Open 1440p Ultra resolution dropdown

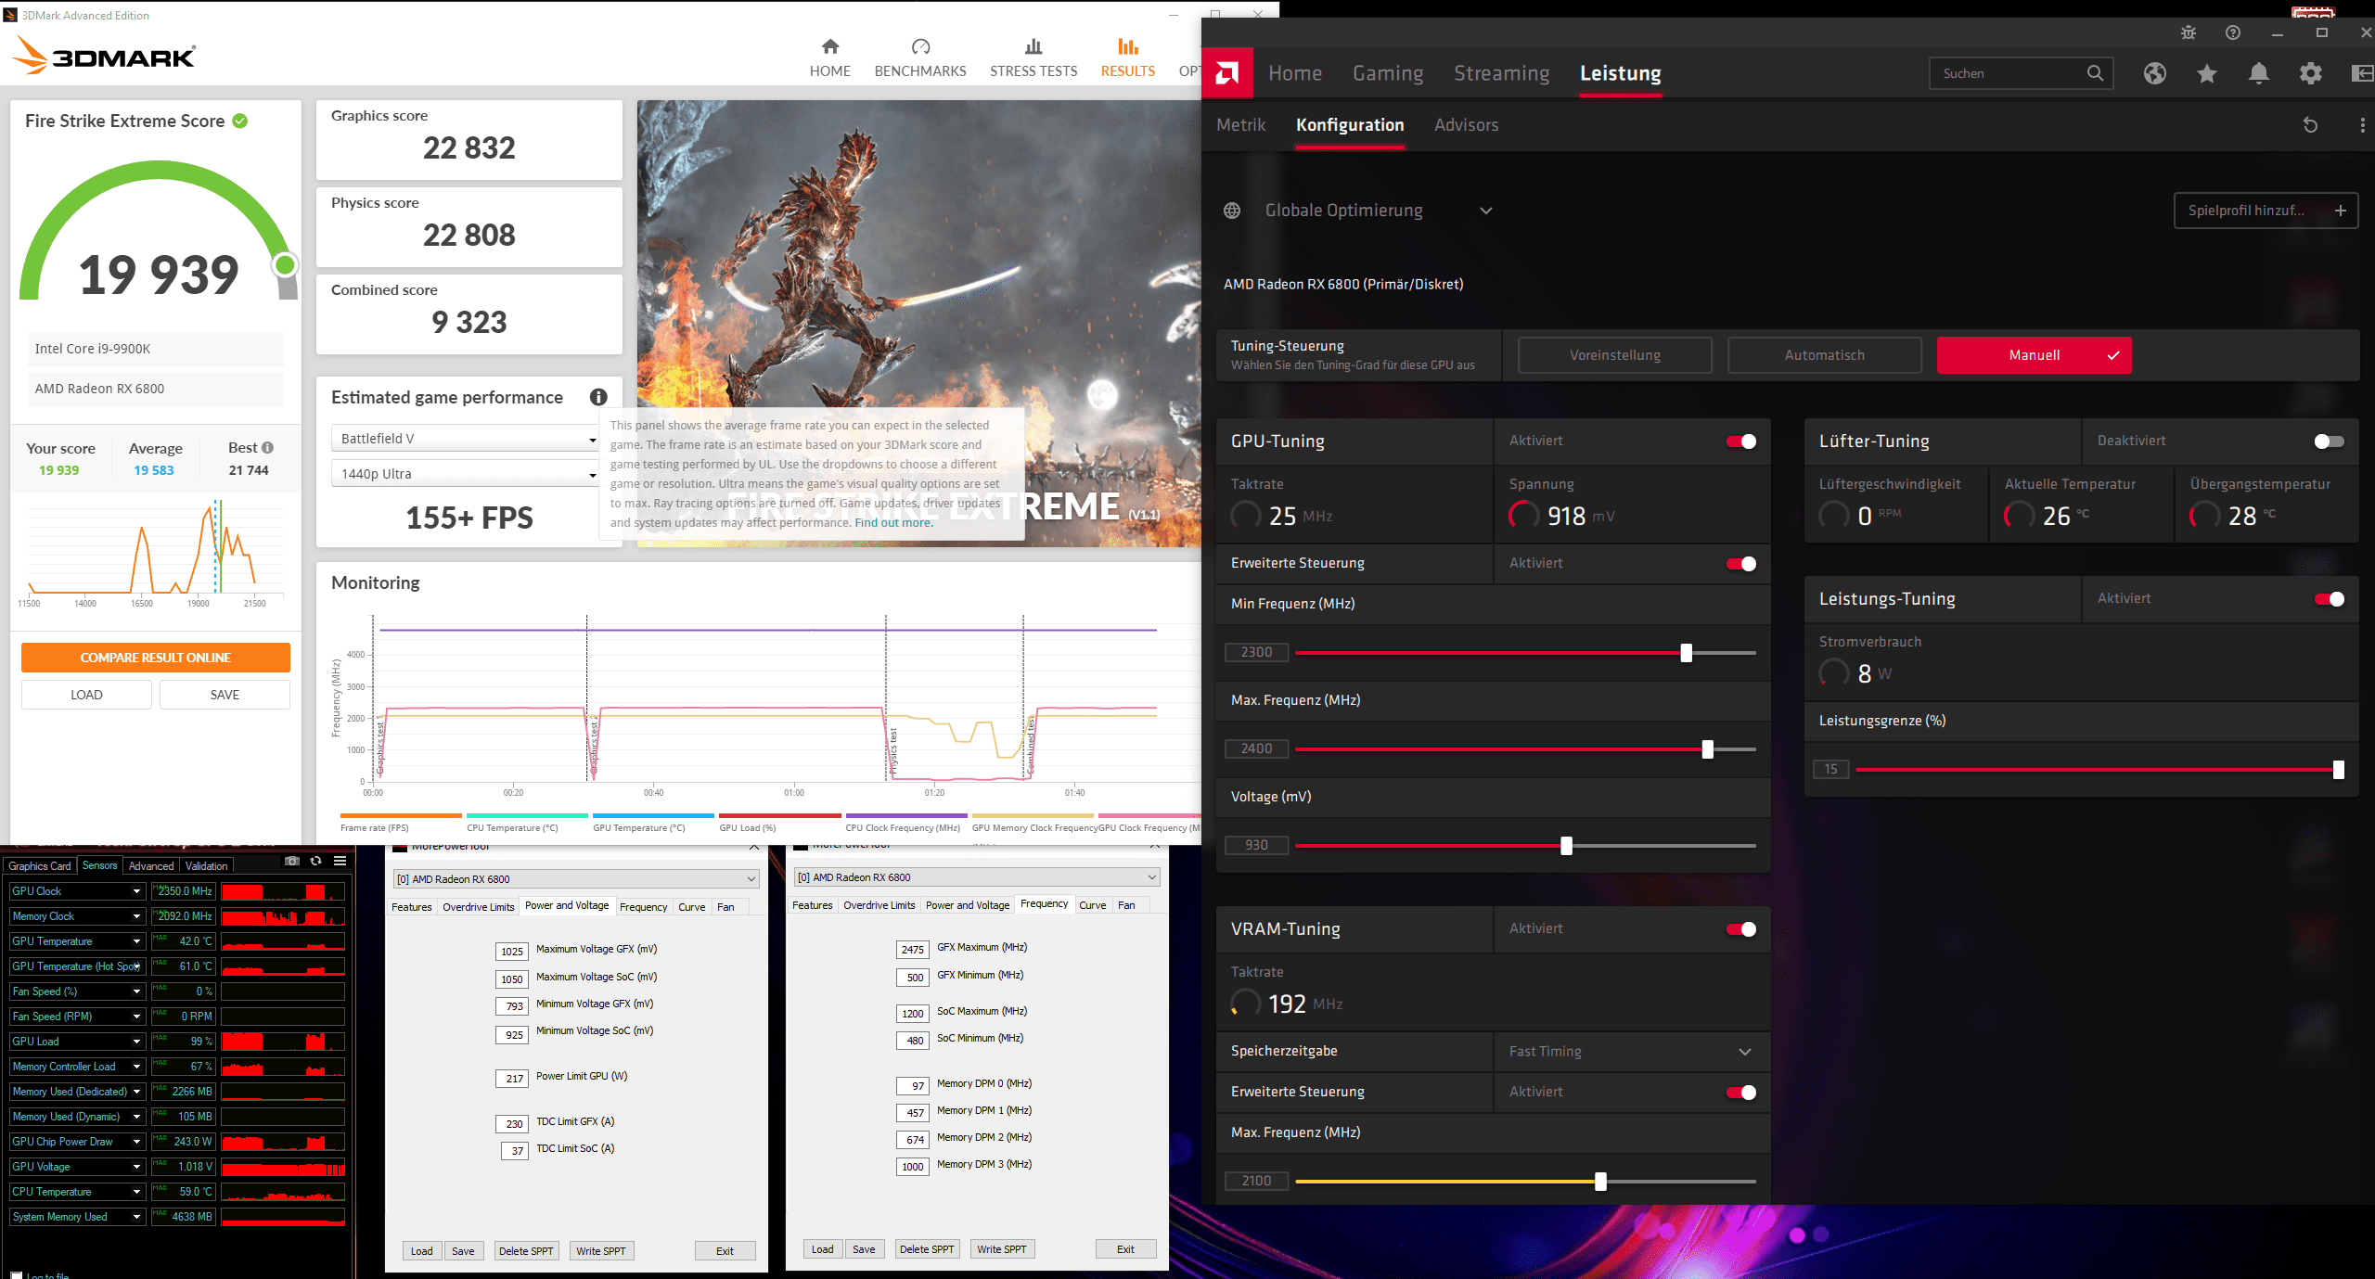465,474
